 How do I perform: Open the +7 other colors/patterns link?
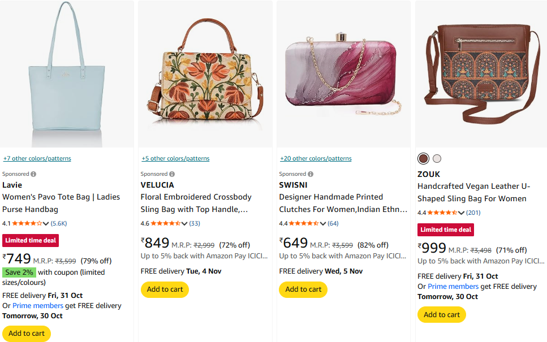coord(37,159)
